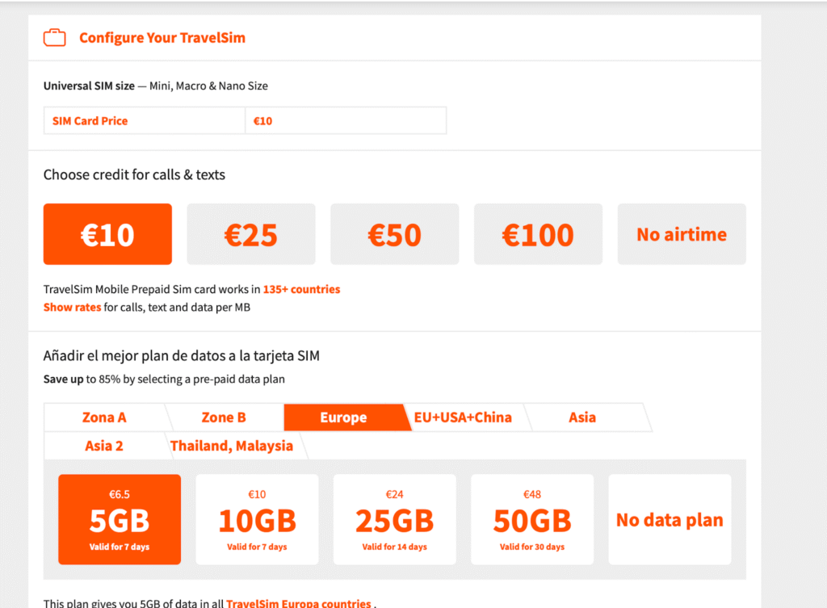Screen dimensions: 827x608
Task: Select the €100 credit option
Action: point(538,234)
